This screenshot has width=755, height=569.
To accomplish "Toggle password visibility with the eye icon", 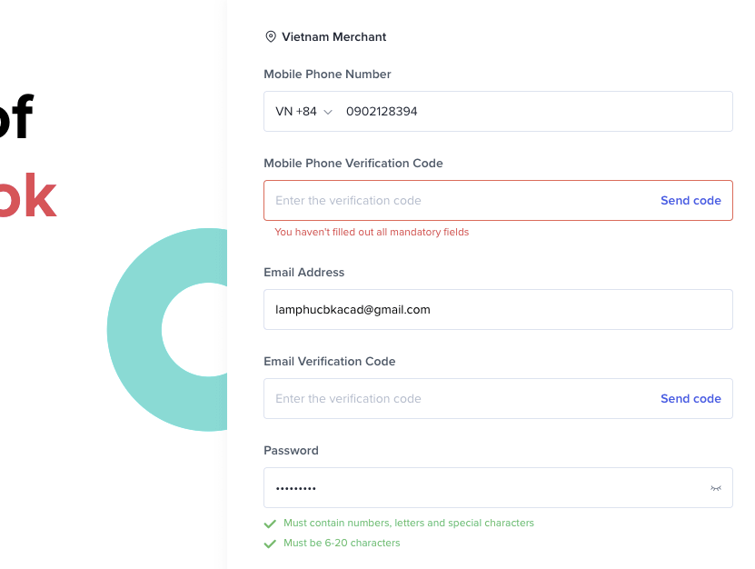I will point(716,488).
